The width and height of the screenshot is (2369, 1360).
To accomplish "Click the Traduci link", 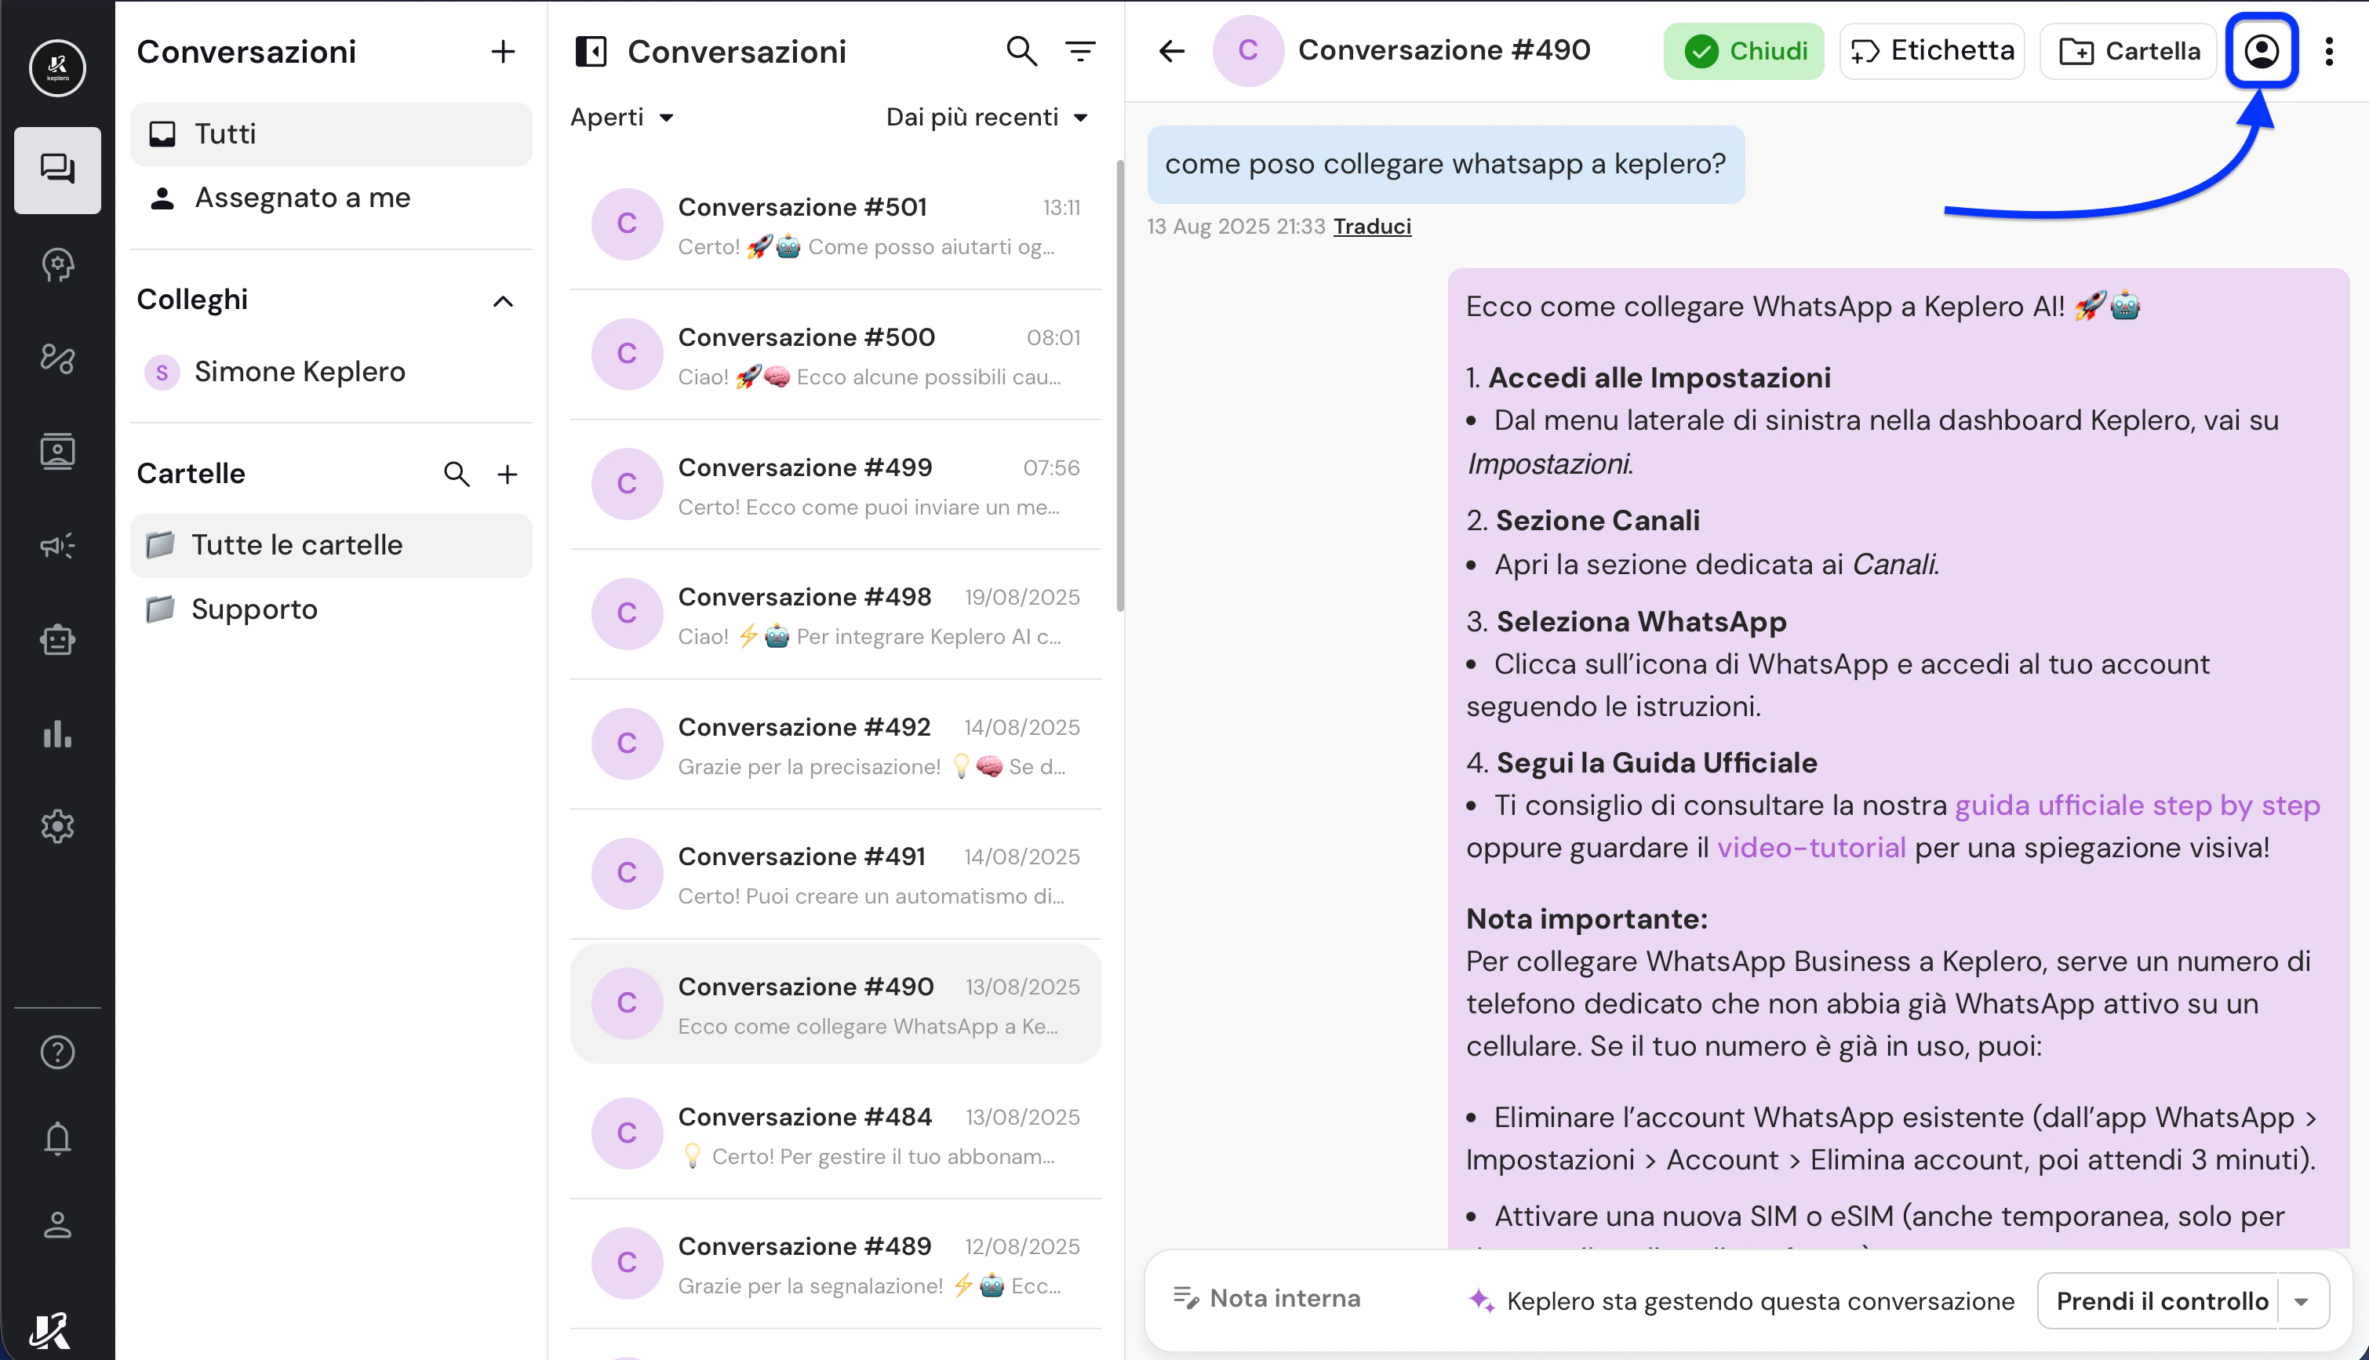I will pos(1371,227).
